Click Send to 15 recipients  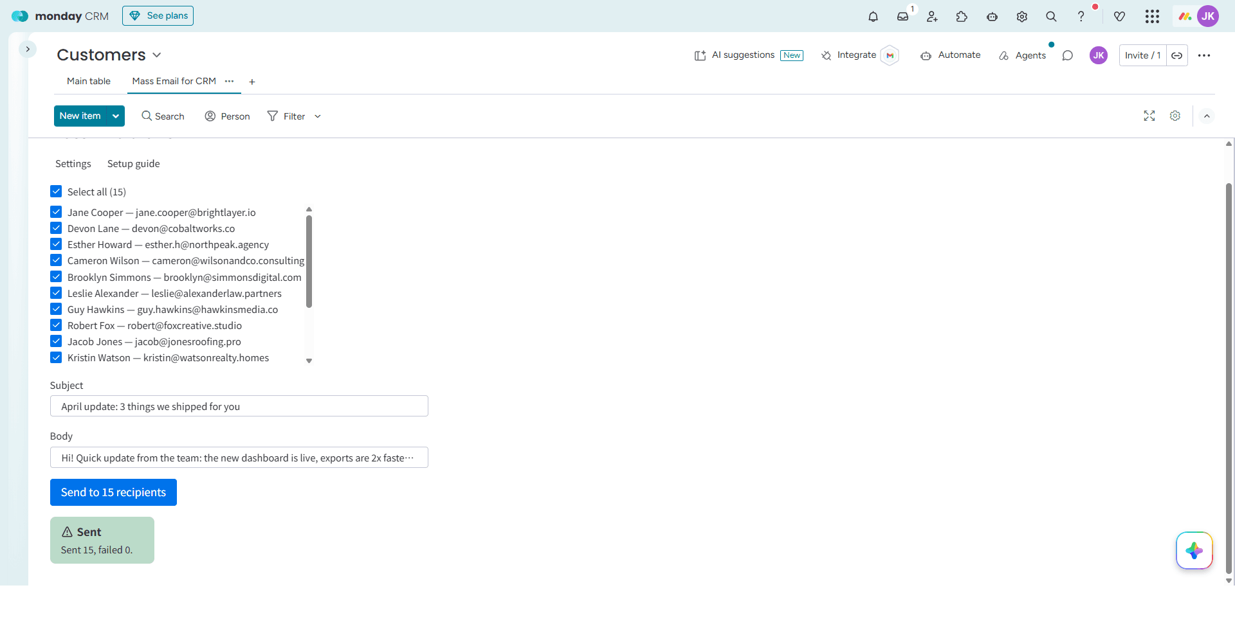point(113,492)
